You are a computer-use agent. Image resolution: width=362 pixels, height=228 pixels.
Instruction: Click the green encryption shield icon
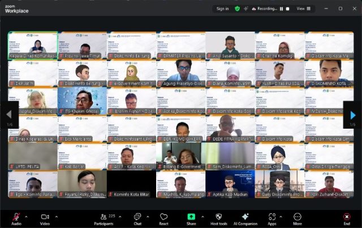pos(238,8)
